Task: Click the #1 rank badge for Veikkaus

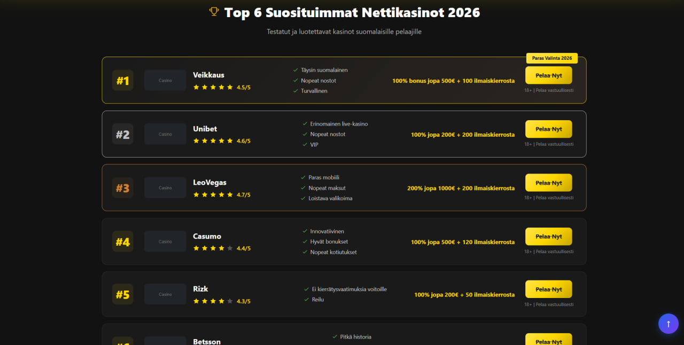Action: 123,81
